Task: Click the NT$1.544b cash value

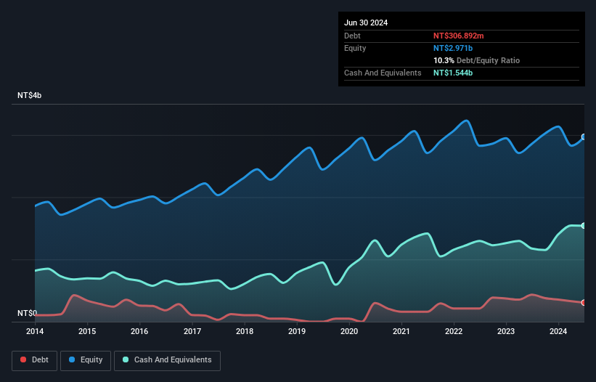Action: [454, 73]
